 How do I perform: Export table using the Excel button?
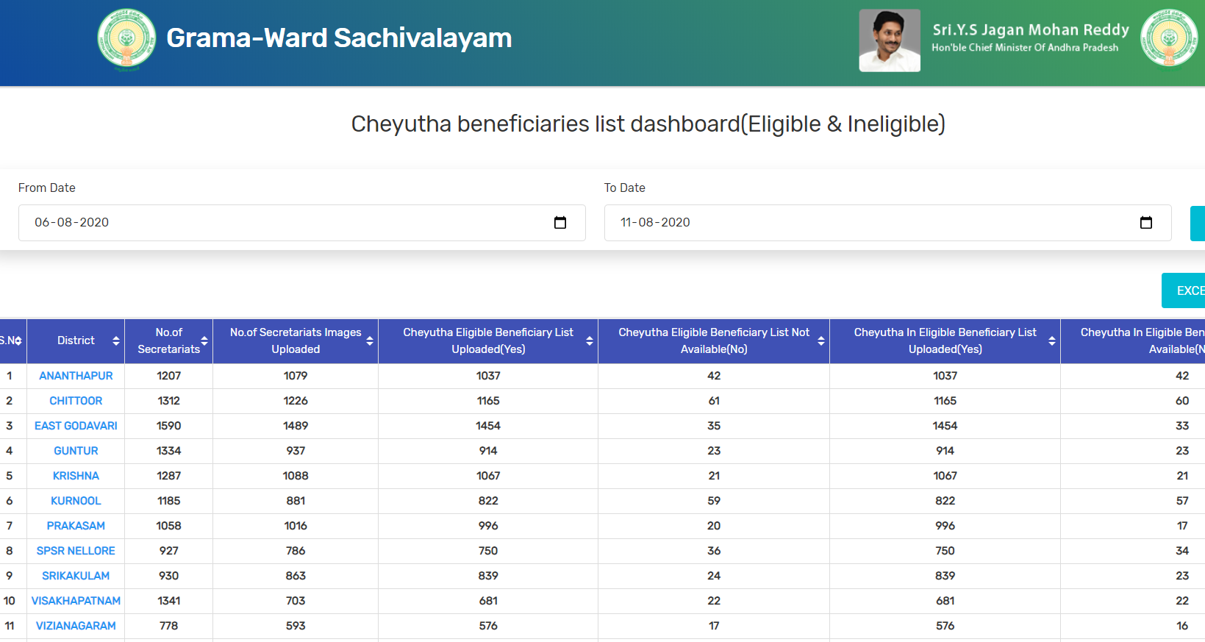pos(1187,290)
